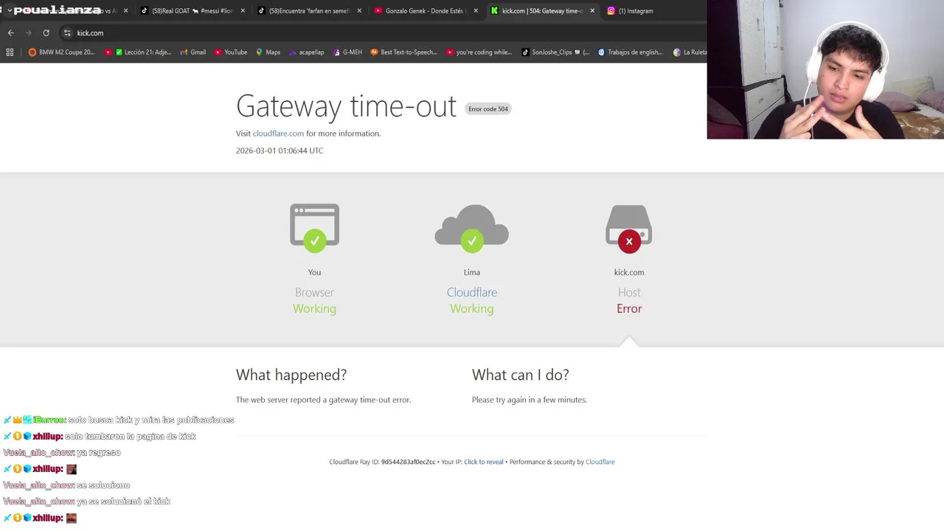Click the webcam overlay of the streamer
Image resolution: width=944 pixels, height=531 pixels.
pyautogui.click(x=825, y=69)
